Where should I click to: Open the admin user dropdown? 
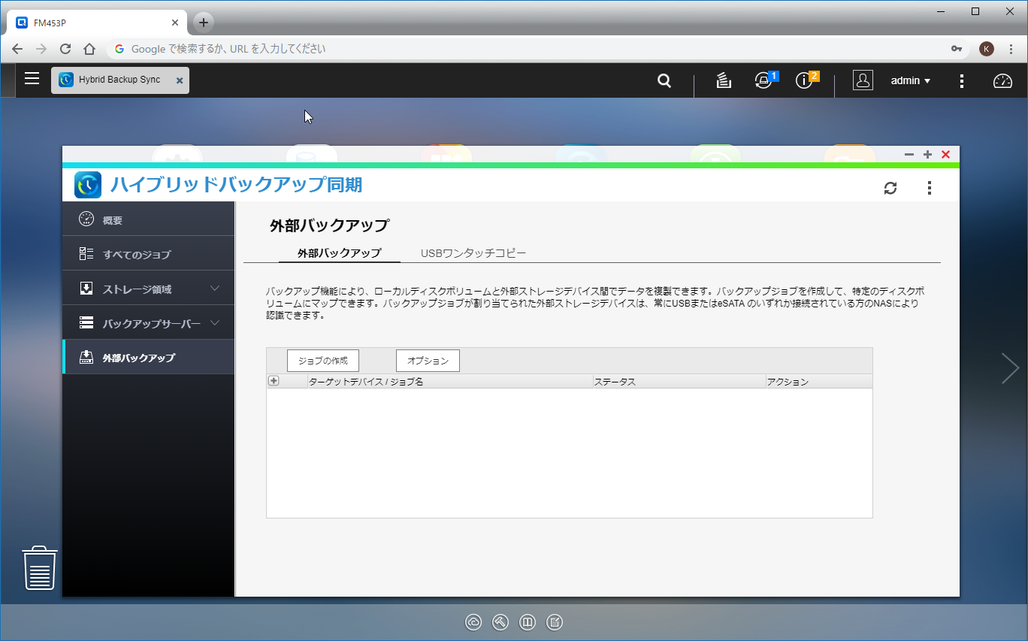pyautogui.click(x=910, y=81)
